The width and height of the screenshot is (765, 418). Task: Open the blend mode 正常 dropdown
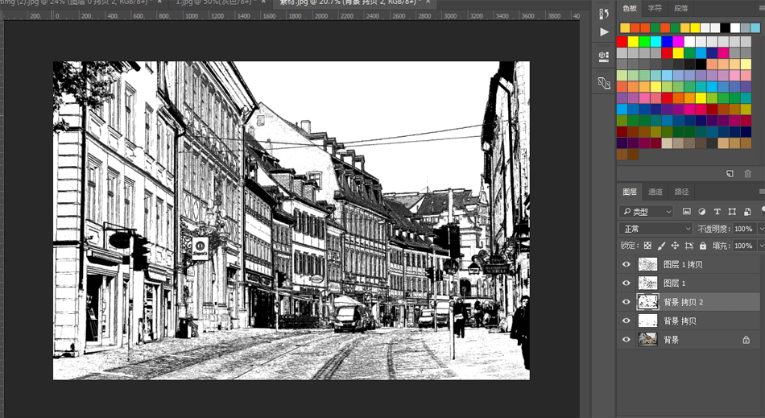pos(655,229)
